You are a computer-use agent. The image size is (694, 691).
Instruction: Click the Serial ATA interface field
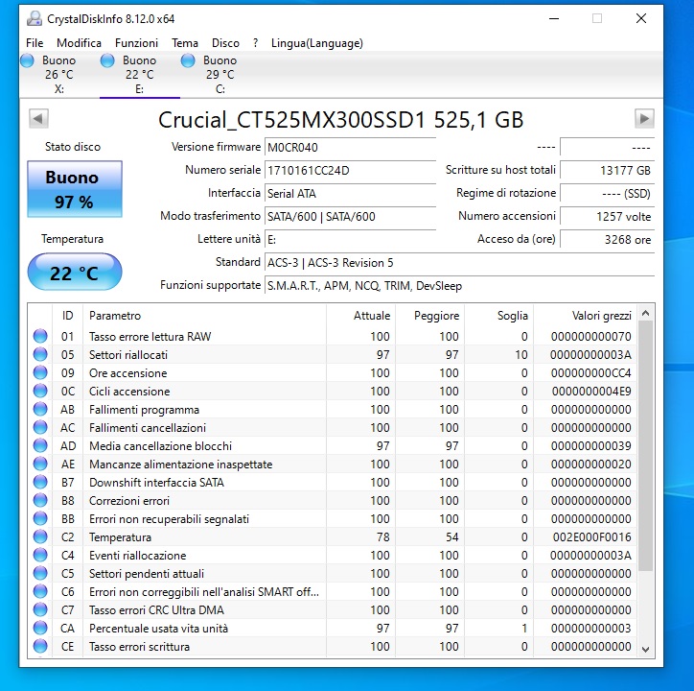pyautogui.click(x=350, y=193)
